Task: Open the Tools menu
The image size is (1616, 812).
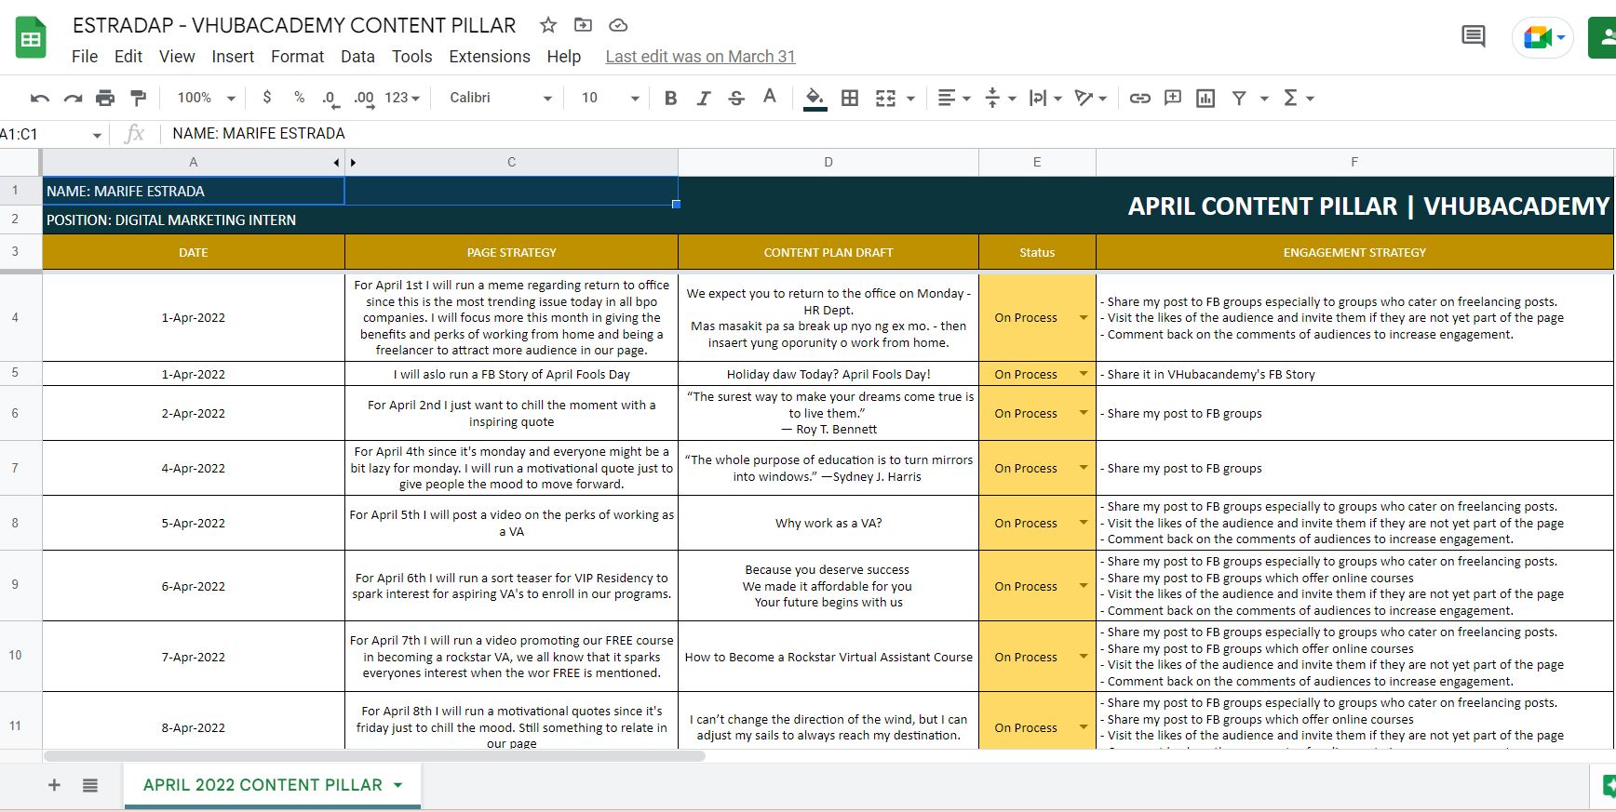Action: pos(411,57)
